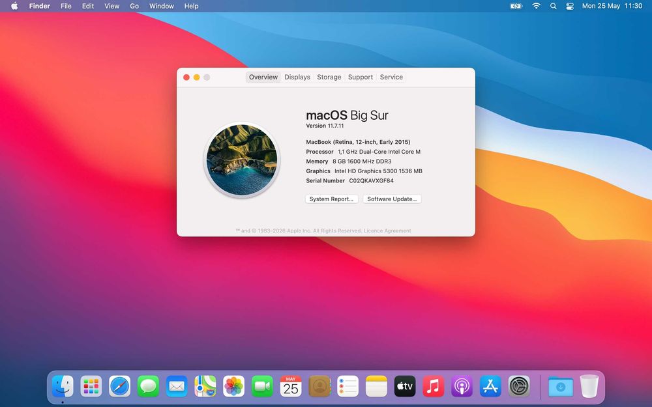This screenshot has width=652, height=407.
Task: Open Launchpad in the Dock
Action: (x=91, y=386)
